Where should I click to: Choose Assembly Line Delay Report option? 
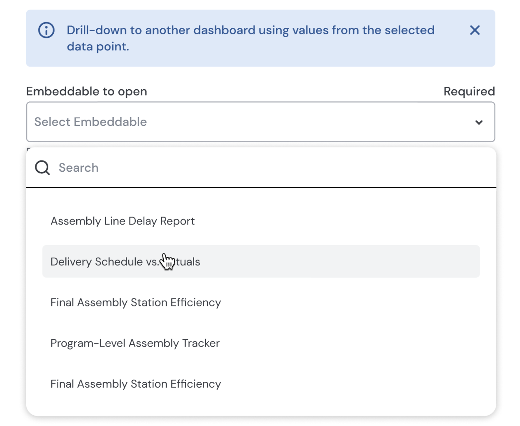pyautogui.click(x=122, y=221)
